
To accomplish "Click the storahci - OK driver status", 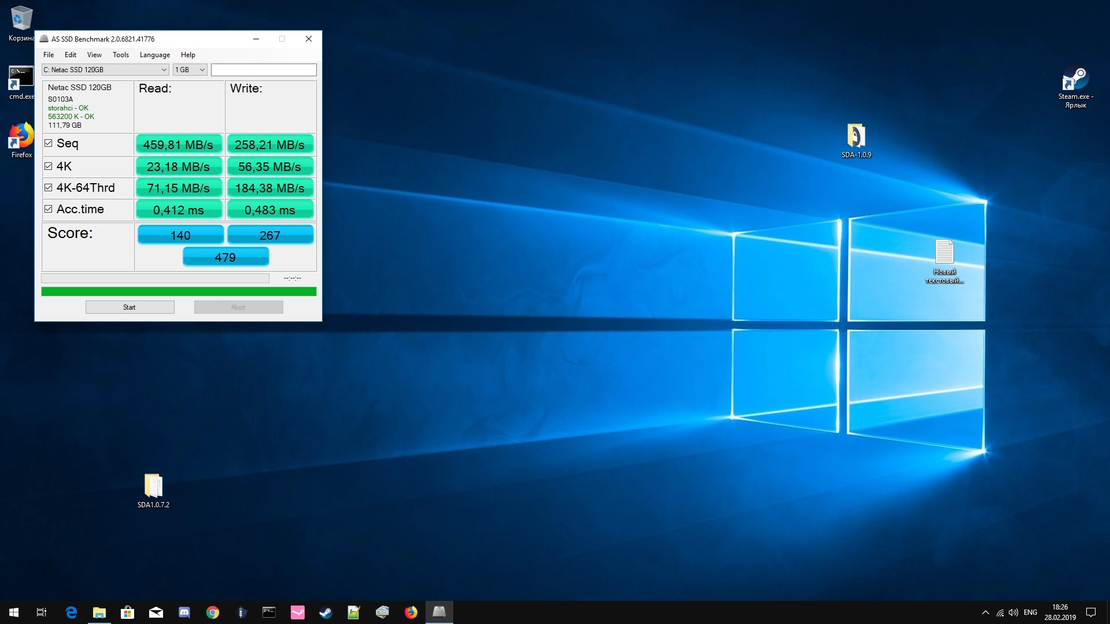I will 68,108.
